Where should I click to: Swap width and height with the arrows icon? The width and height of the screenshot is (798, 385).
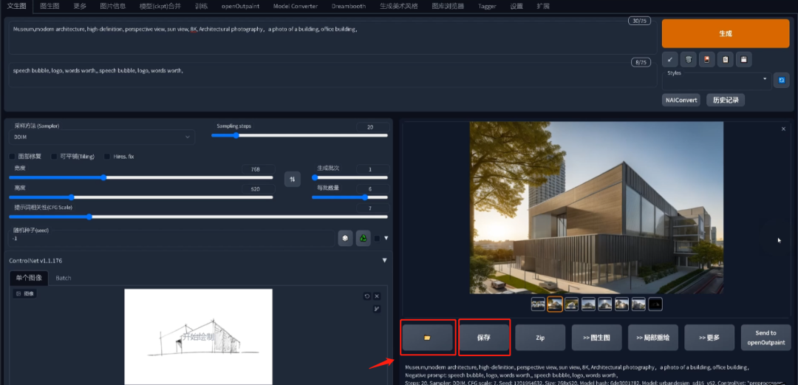(x=292, y=179)
